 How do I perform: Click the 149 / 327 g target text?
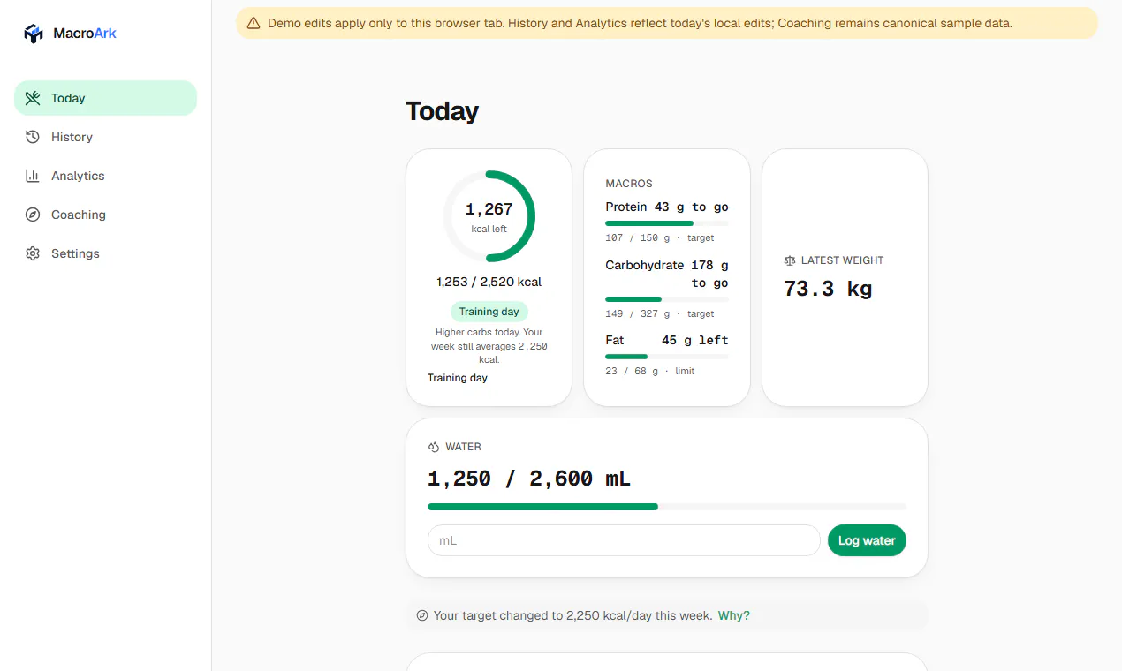[660, 313]
